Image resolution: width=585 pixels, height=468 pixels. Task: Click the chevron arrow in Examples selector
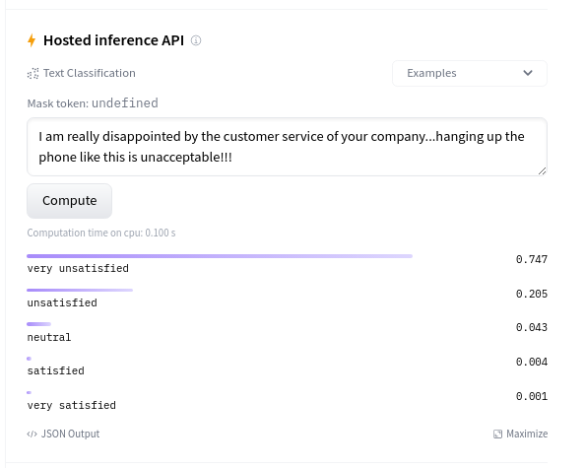point(528,73)
